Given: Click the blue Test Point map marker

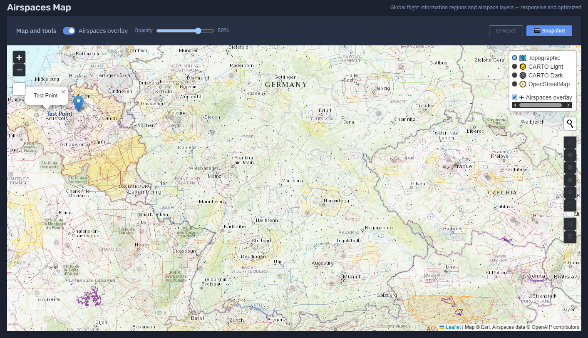Looking at the screenshot, I should [78, 103].
